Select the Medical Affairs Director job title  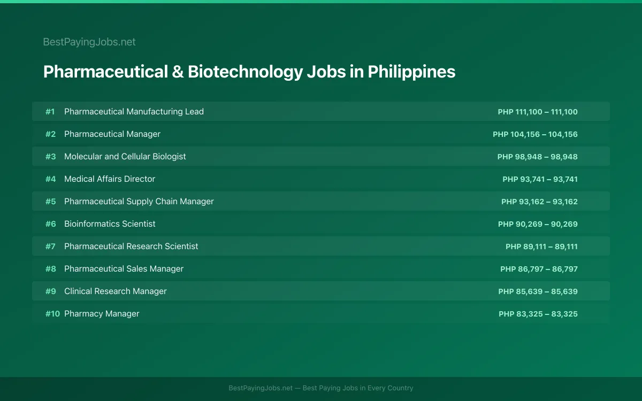pos(110,179)
